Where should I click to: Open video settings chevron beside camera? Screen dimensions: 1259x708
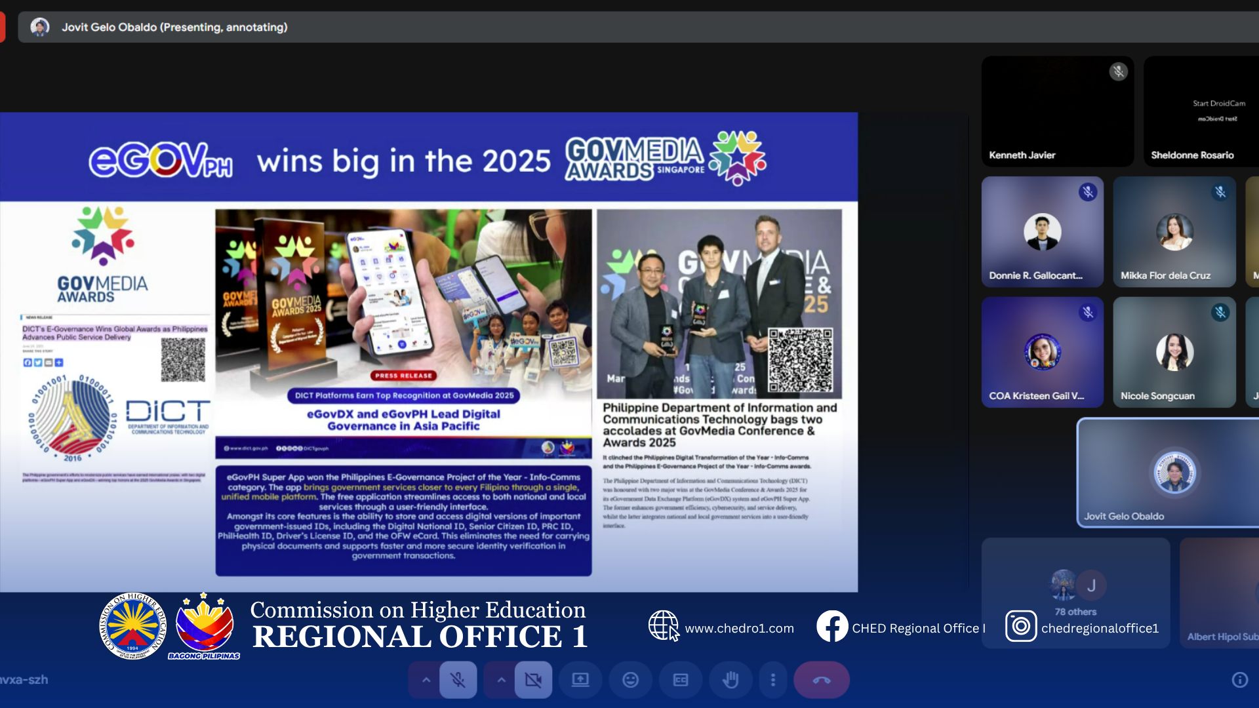pos(501,680)
